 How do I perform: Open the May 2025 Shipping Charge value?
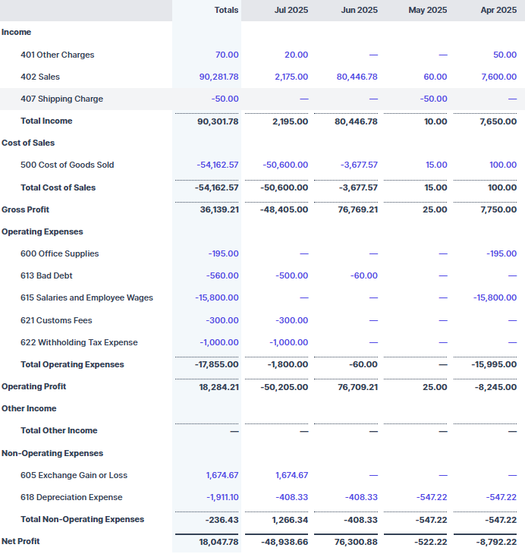434,99
